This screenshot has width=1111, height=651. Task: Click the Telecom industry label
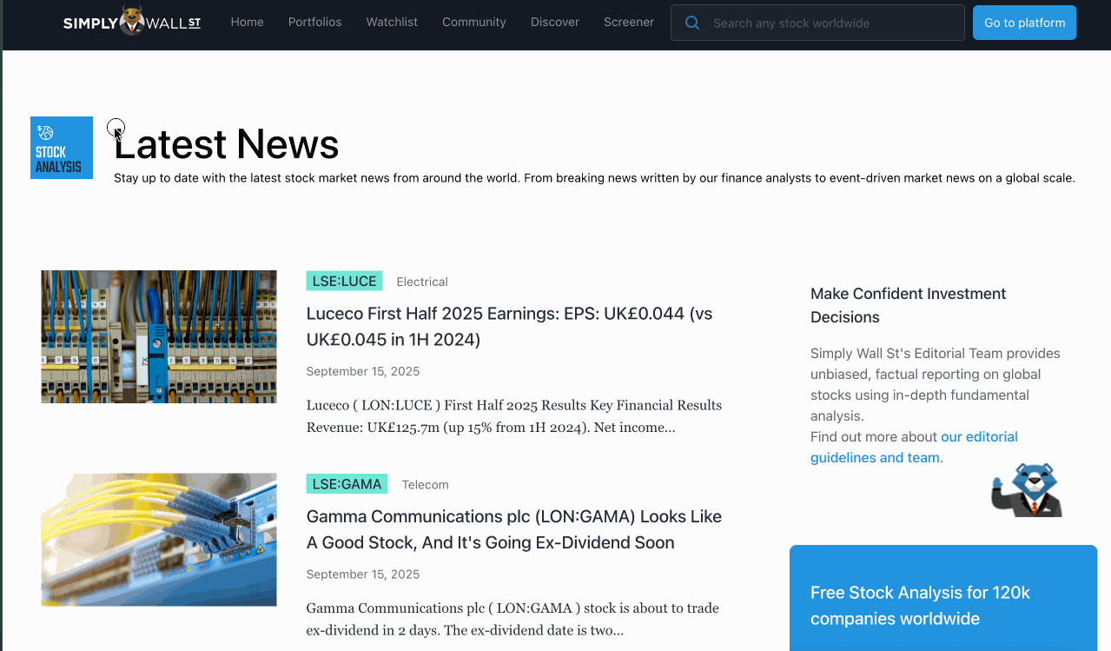(425, 485)
